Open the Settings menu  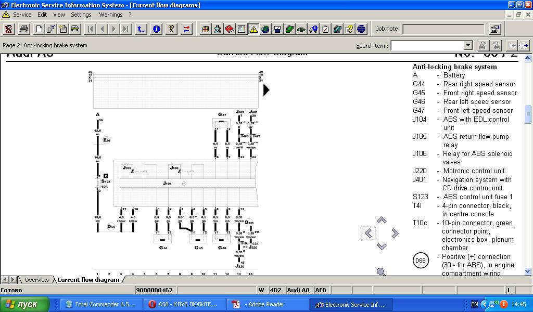[x=81, y=15]
